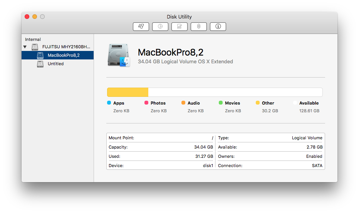Click the Available legend label

coord(309,103)
